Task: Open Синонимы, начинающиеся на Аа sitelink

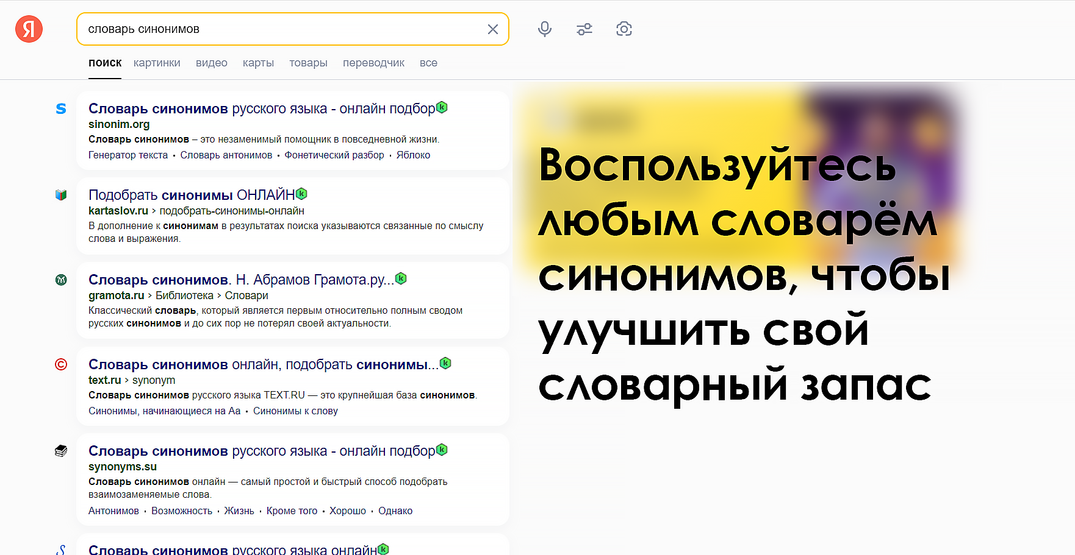Action: (x=165, y=411)
